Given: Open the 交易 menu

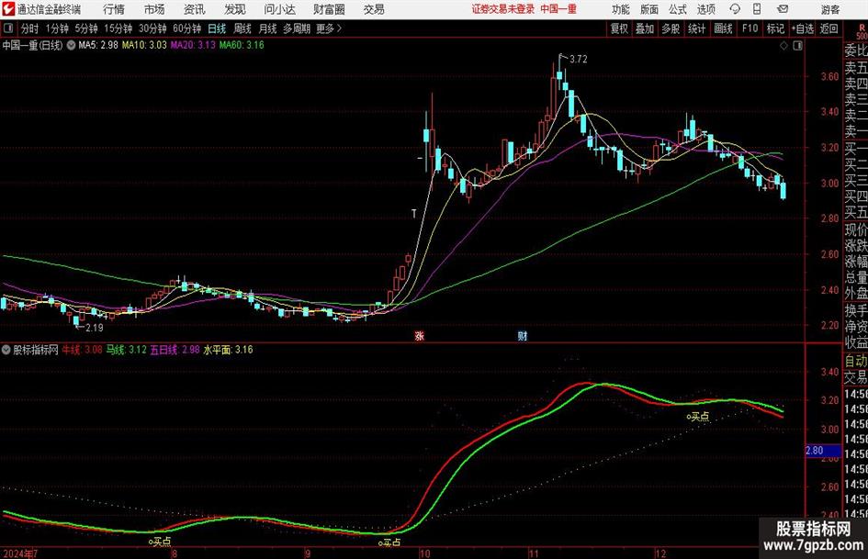Looking at the screenshot, I should pos(374,9).
